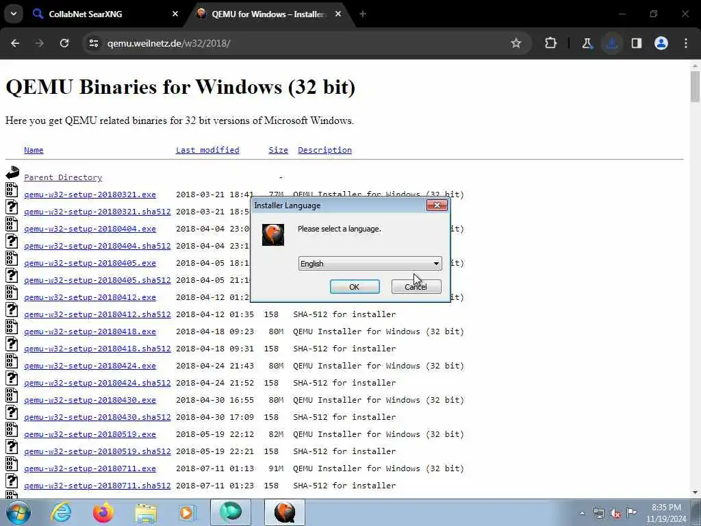701x526 pixels.
Task: Click binary file icon beside qemu-w32-setup-20180418.exe
Action: click(12, 327)
